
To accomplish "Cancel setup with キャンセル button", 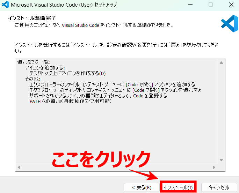I will [x=219, y=187].
